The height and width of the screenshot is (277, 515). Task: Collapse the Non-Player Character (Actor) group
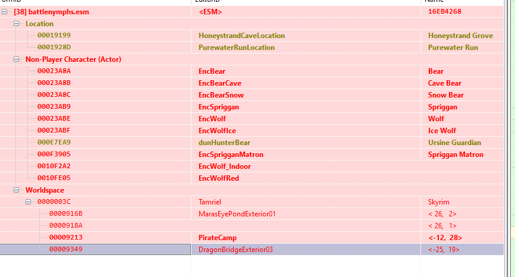click(x=17, y=59)
